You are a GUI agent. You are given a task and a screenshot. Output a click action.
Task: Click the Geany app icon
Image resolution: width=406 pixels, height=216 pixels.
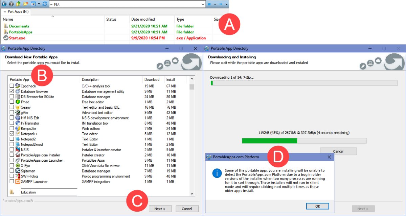tap(18, 107)
